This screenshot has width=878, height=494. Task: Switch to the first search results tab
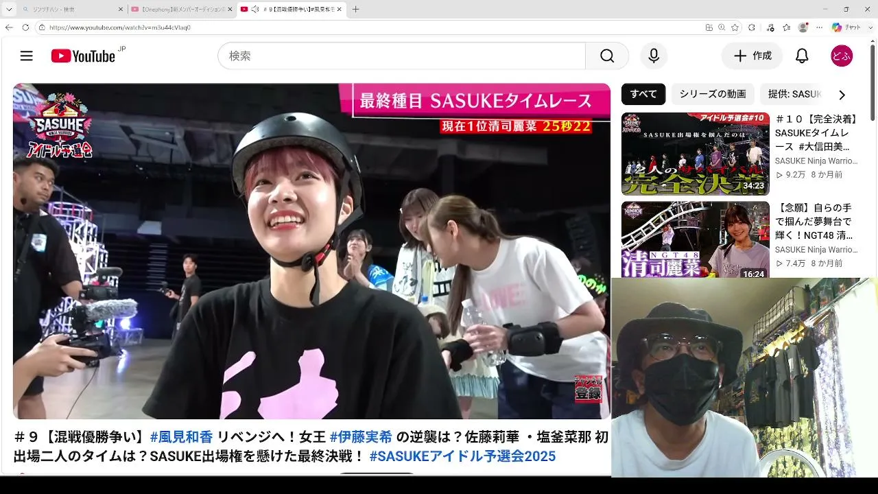(x=71, y=10)
